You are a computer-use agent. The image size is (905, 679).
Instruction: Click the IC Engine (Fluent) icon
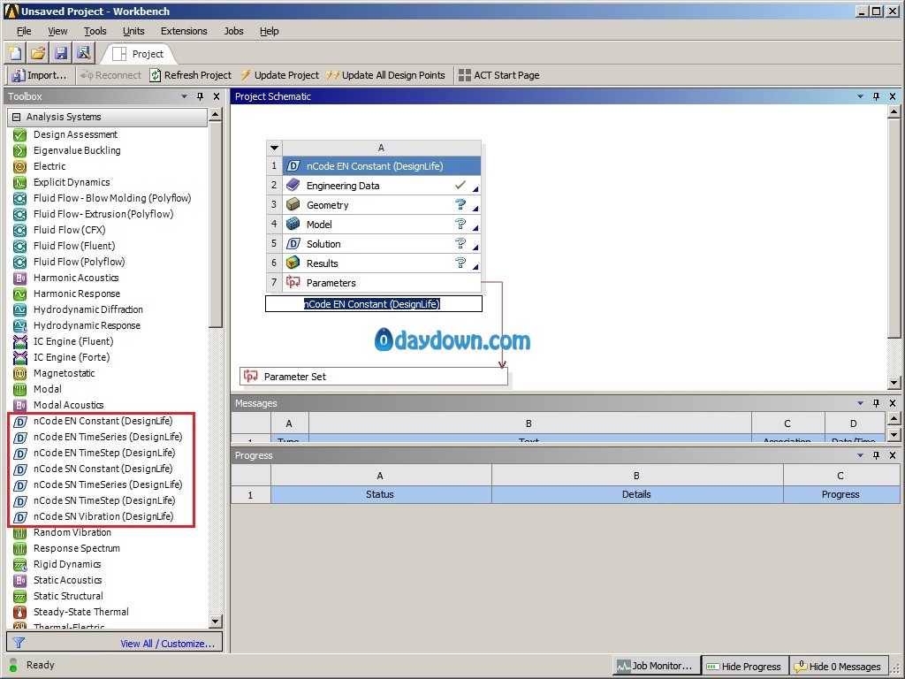click(x=19, y=342)
